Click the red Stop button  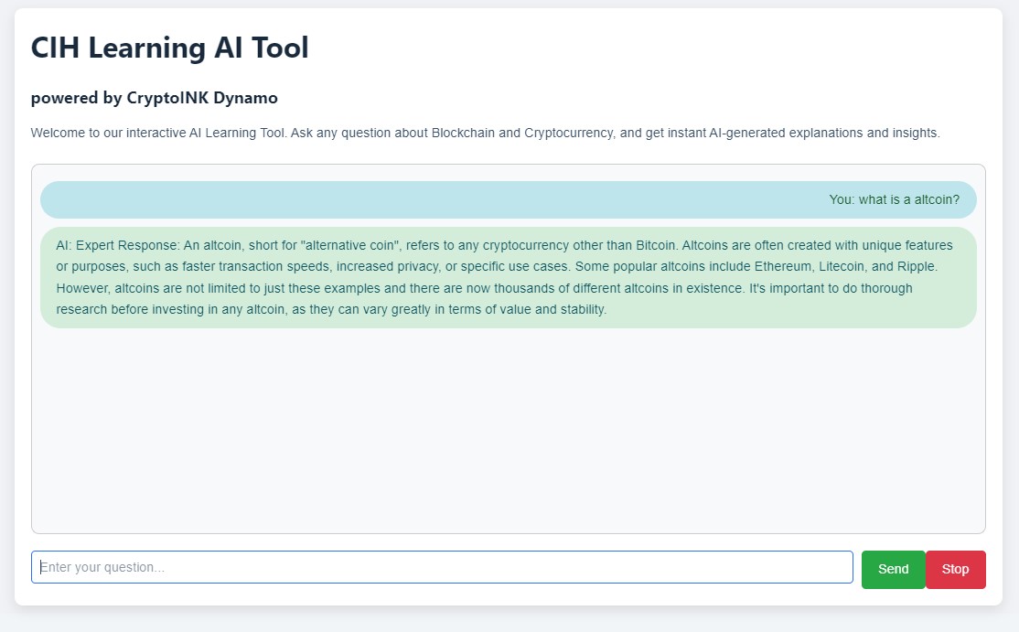tap(955, 570)
